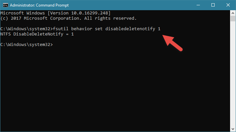Click the "disabledeletenotify" argument text
The image size is (236, 132).
[x=130, y=29]
